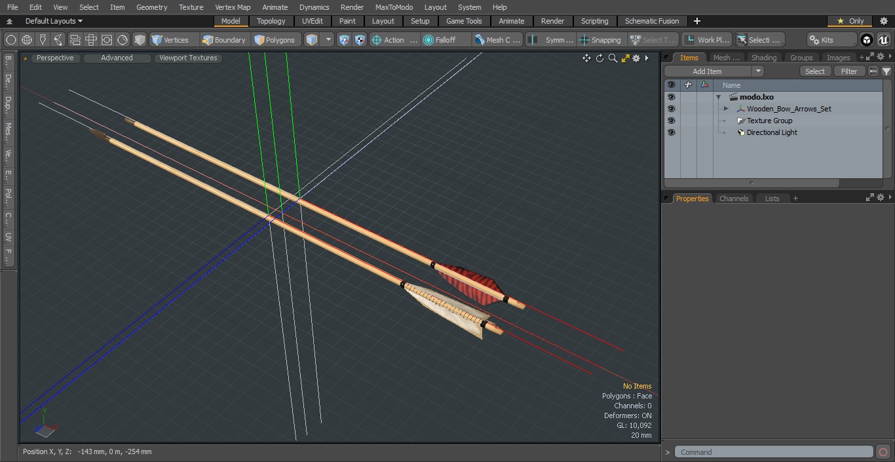Toggle the star Only layout filter

point(850,21)
